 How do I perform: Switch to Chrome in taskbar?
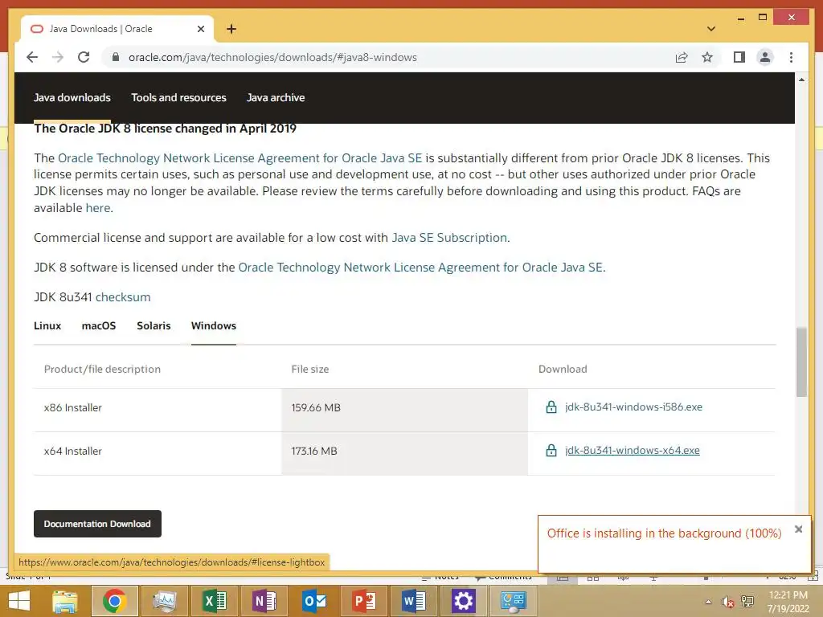coord(114,601)
